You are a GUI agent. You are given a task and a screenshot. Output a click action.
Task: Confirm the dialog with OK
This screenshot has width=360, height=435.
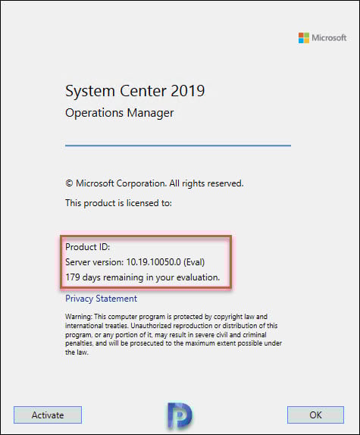315,415
